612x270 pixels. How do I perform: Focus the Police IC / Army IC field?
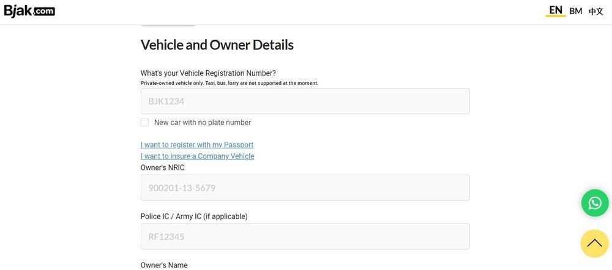(x=305, y=236)
